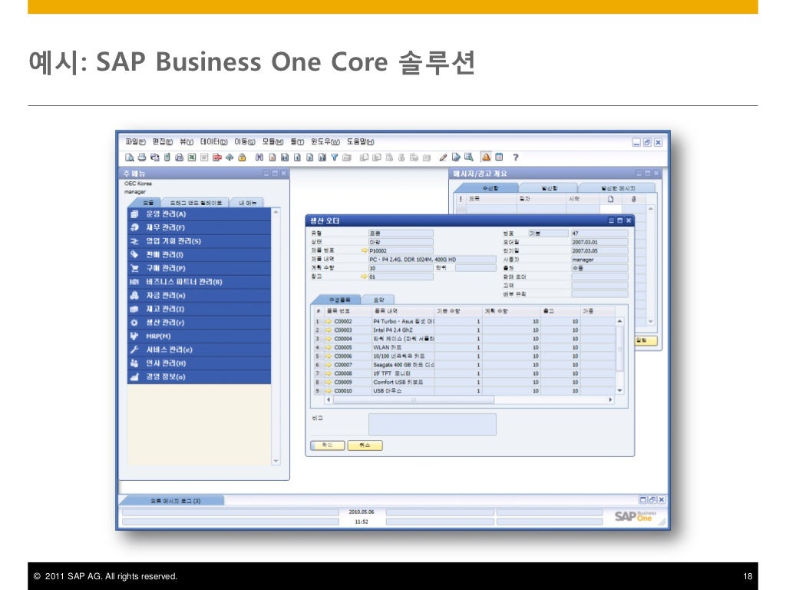Viewport: 786px width, 590px height.
Task: Select row 'Intel P4 2.4 GhZ'
Action: [x=463, y=330]
